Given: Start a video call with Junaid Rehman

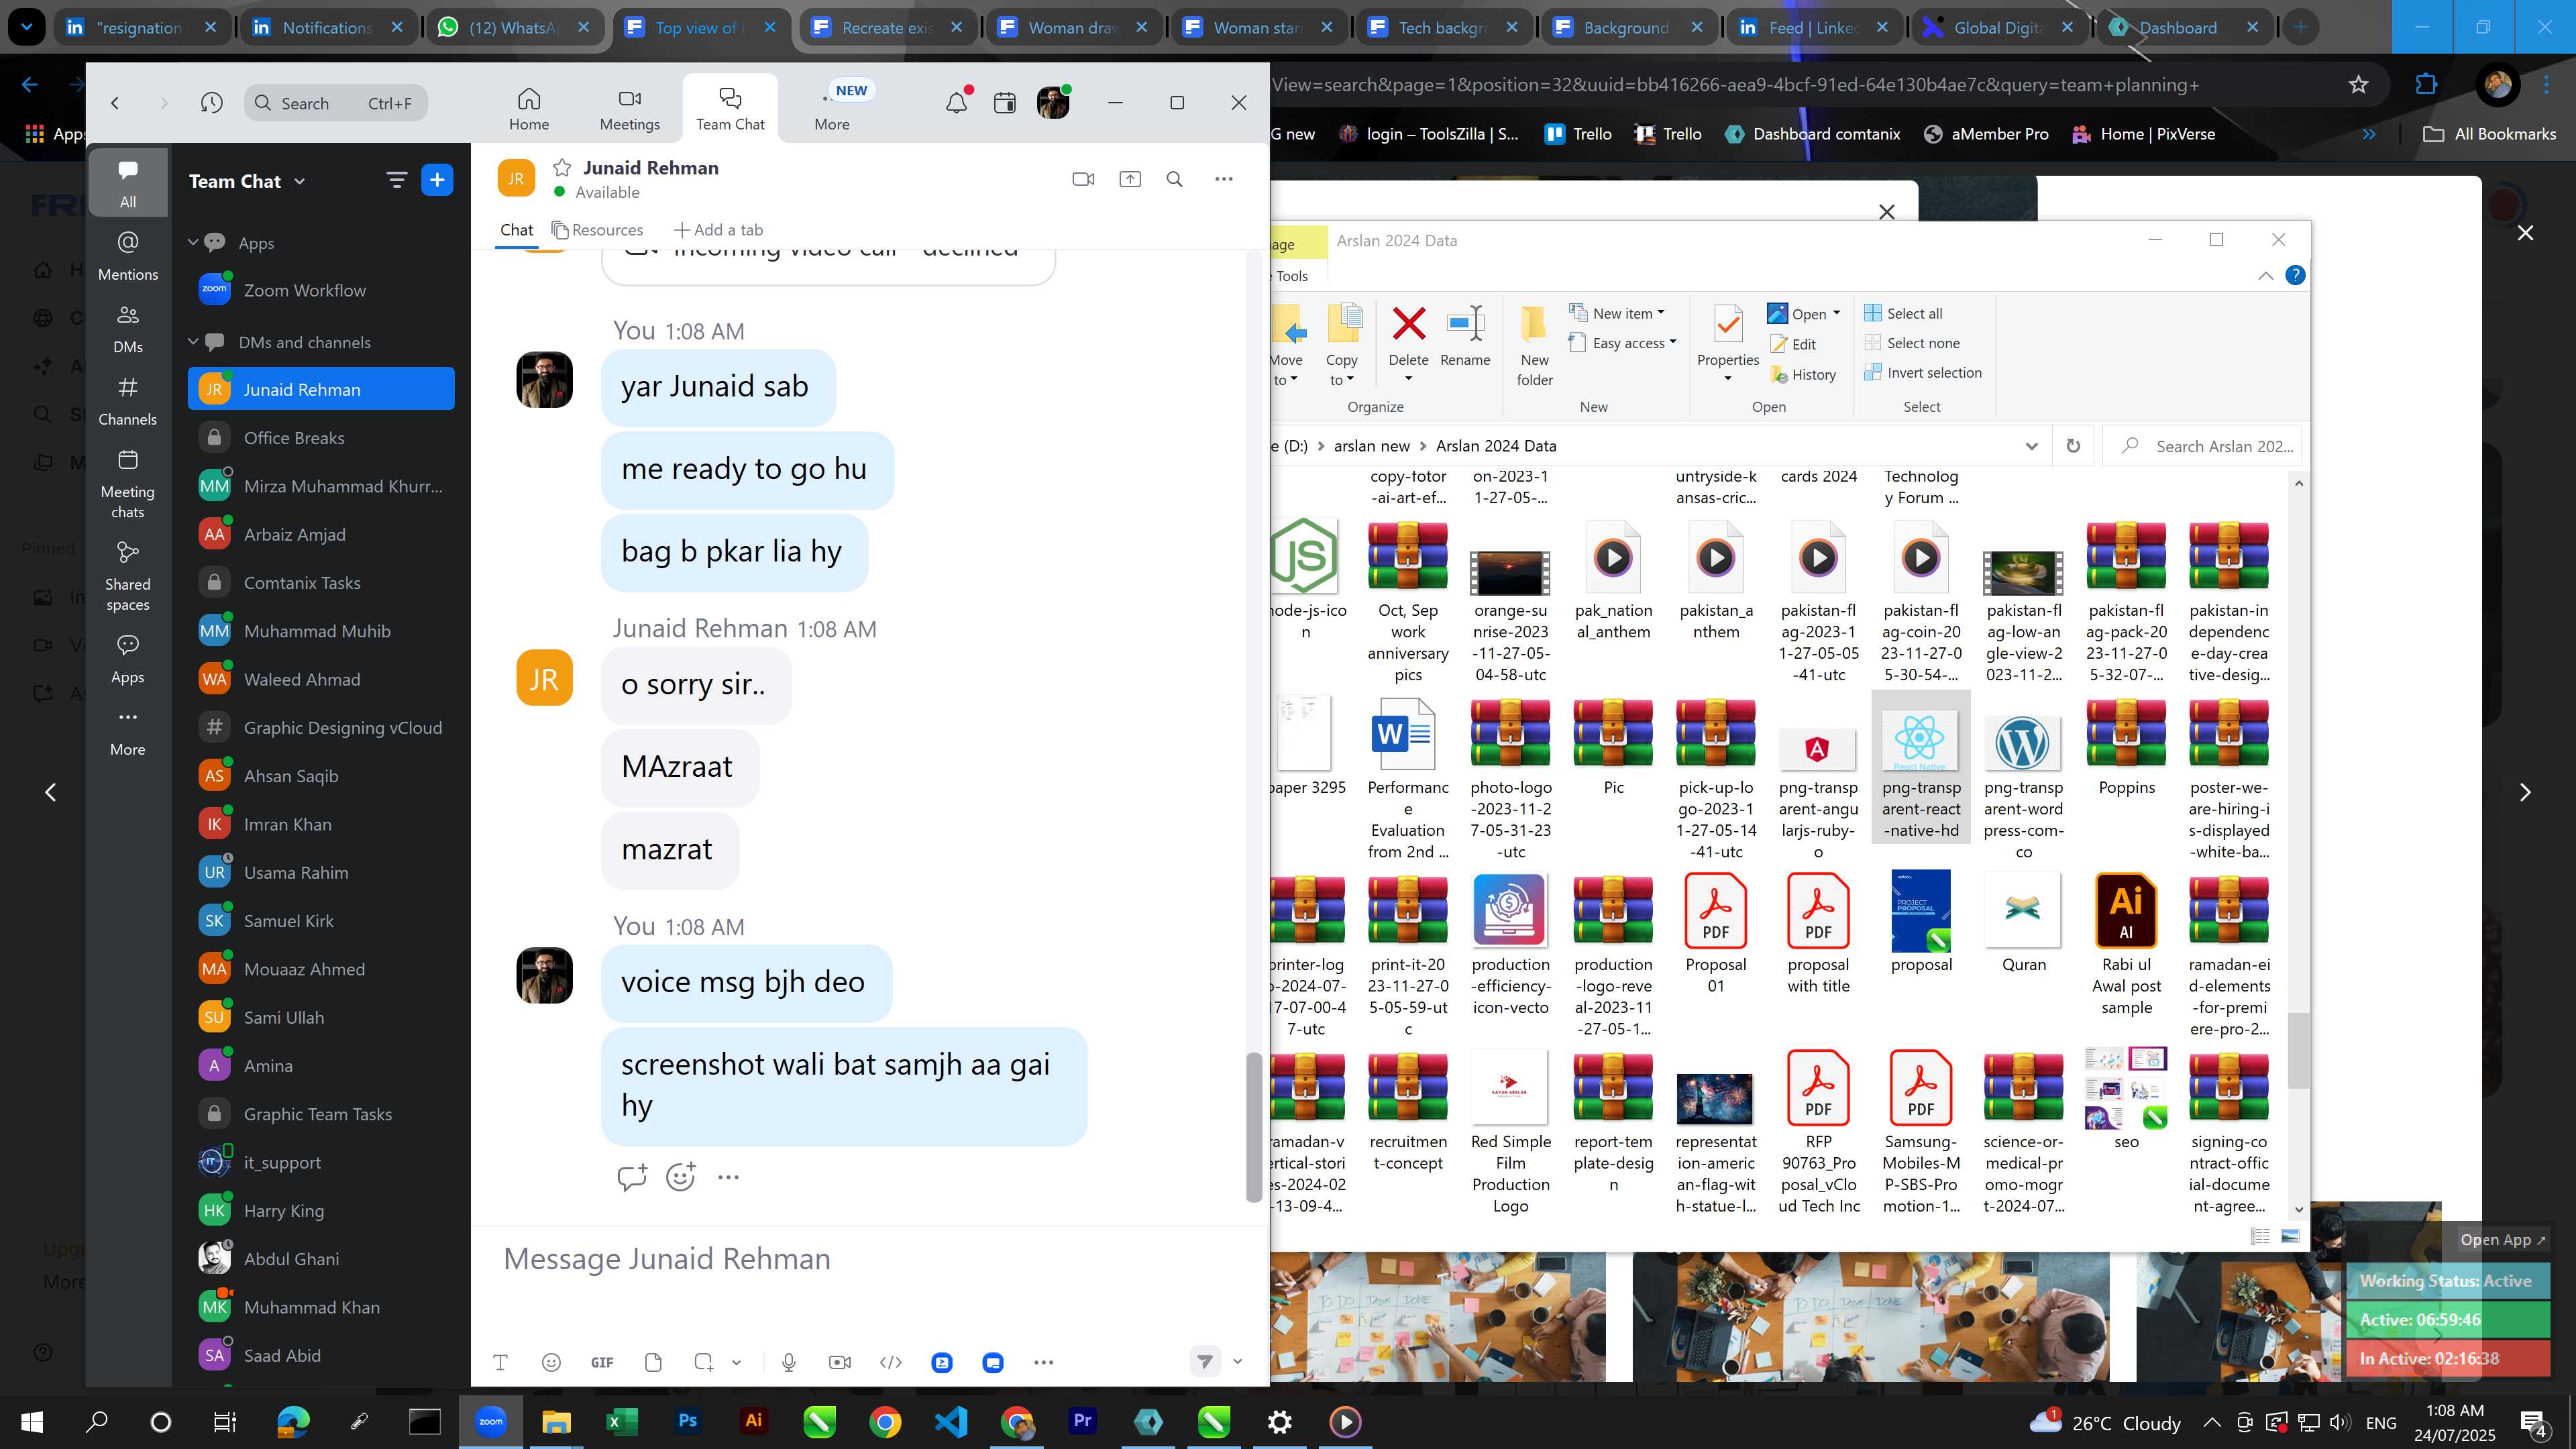Looking at the screenshot, I should pos(1083,179).
